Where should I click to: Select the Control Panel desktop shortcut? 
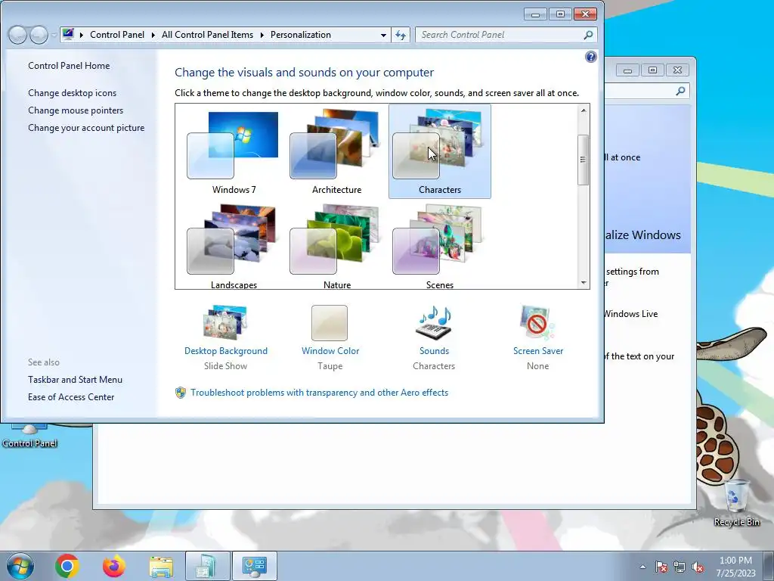[29, 435]
